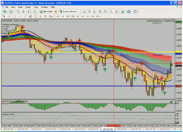The height and width of the screenshot is (132, 183).
Task: Select the Crosshair tool
Action: pos(10,16)
